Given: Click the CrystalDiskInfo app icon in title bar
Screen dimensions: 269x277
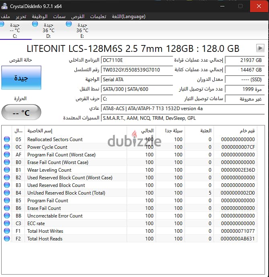Looking at the screenshot, I should [4, 6].
